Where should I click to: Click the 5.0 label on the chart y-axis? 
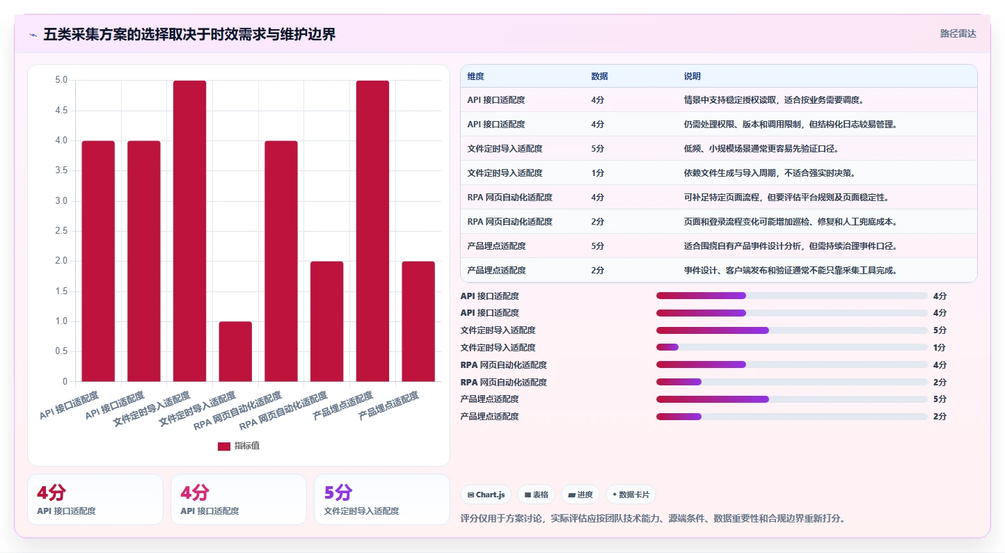(x=61, y=80)
